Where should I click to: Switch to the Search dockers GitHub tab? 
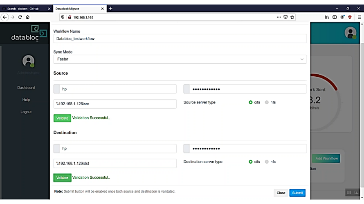pyautogui.click(x=25, y=9)
